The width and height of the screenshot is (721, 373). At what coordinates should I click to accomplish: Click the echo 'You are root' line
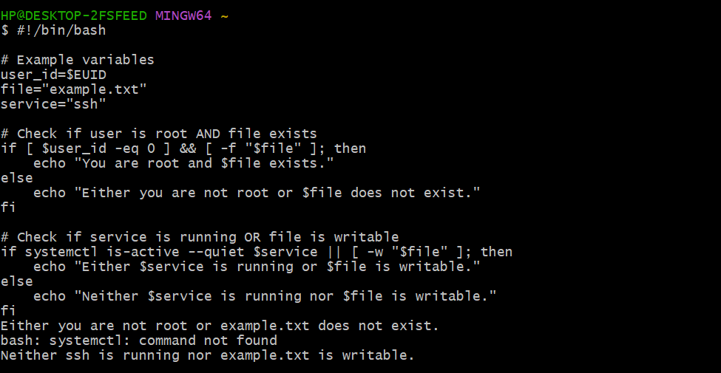pyautogui.click(x=183, y=163)
